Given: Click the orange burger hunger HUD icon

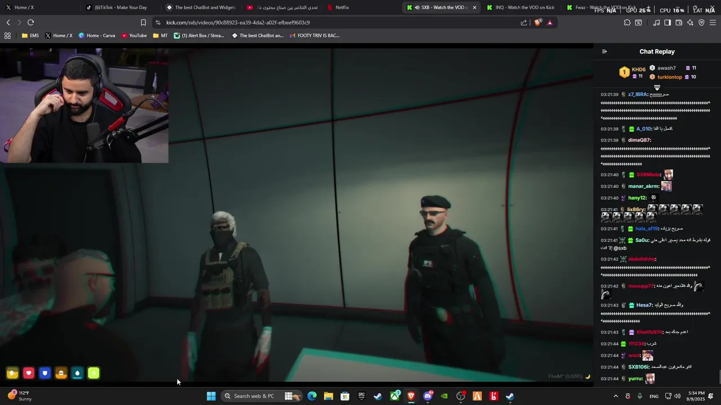Looking at the screenshot, I should point(61,373).
